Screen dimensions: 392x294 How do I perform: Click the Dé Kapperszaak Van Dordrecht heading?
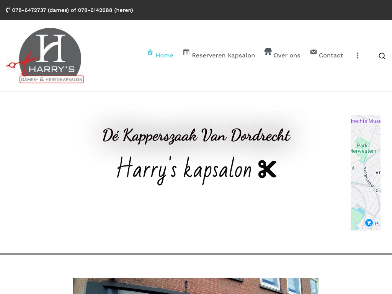pos(196,136)
